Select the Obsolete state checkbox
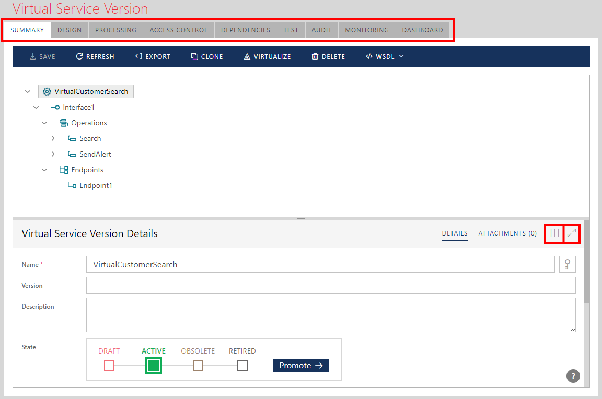602x399 pixels. (198, 366)
